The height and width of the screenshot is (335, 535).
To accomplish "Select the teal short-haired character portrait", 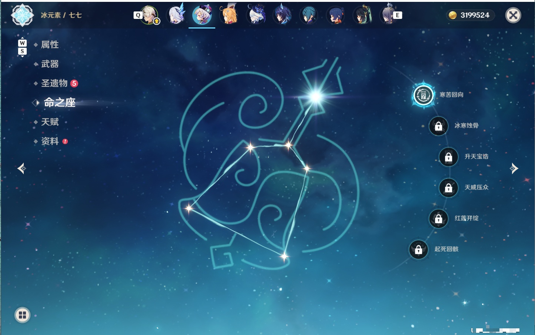I will coord(309,15).
